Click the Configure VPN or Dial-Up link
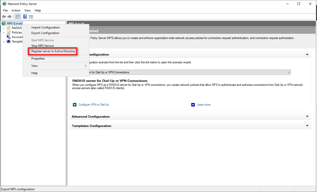This screenshot has width=317, height=192. (94, 105)
